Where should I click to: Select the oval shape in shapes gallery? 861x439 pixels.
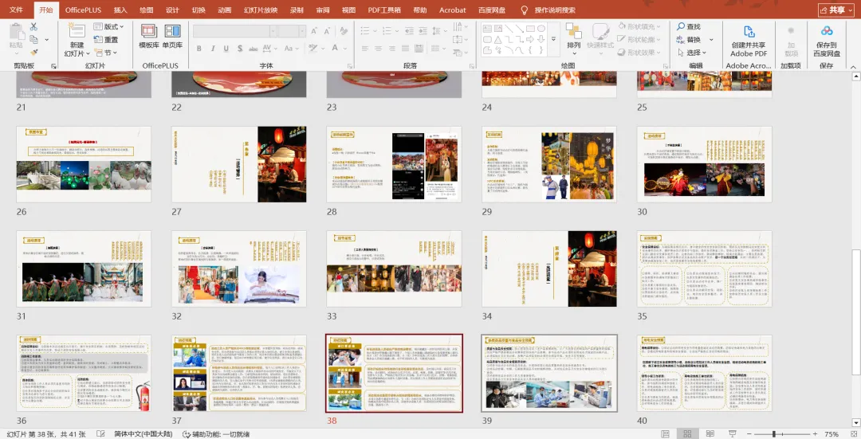tap(541, 29)
